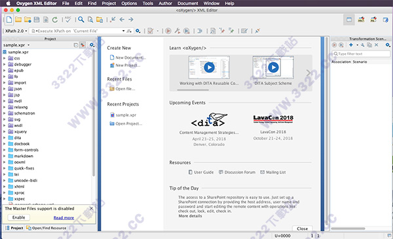
Task: Click Collapse All icon in Project panel
Action: [x=76, y=45]
